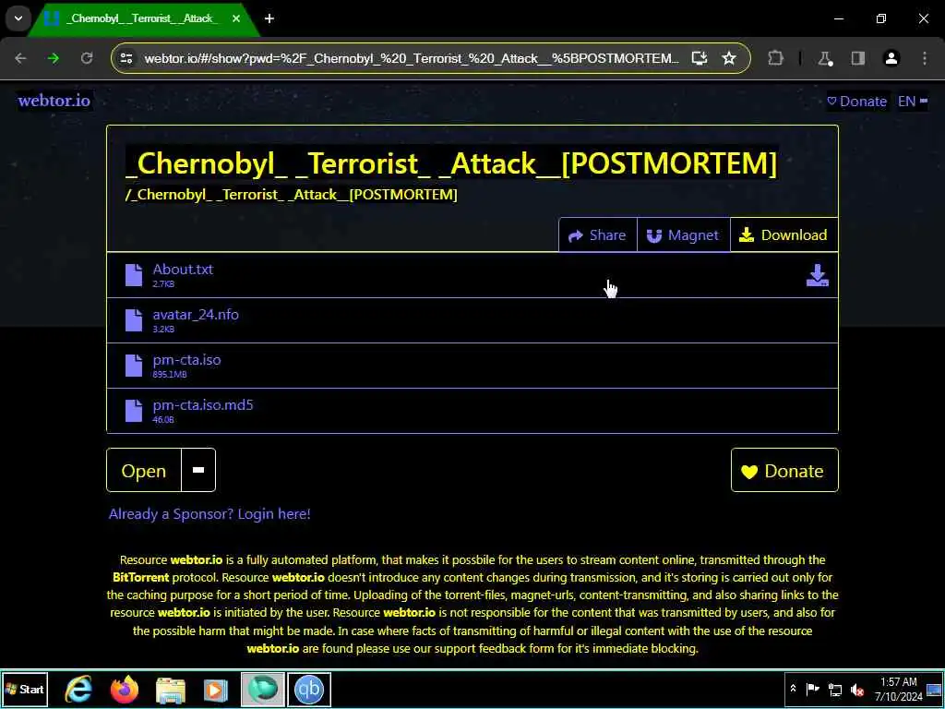Click the webtor.io URL address field
The width and height of the screenshot is (945, 709).
[x=412, y=58]
